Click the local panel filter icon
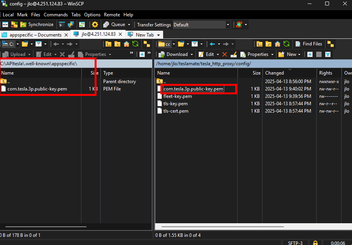This screenshot has width=352, height=245. tap(39, 44)
